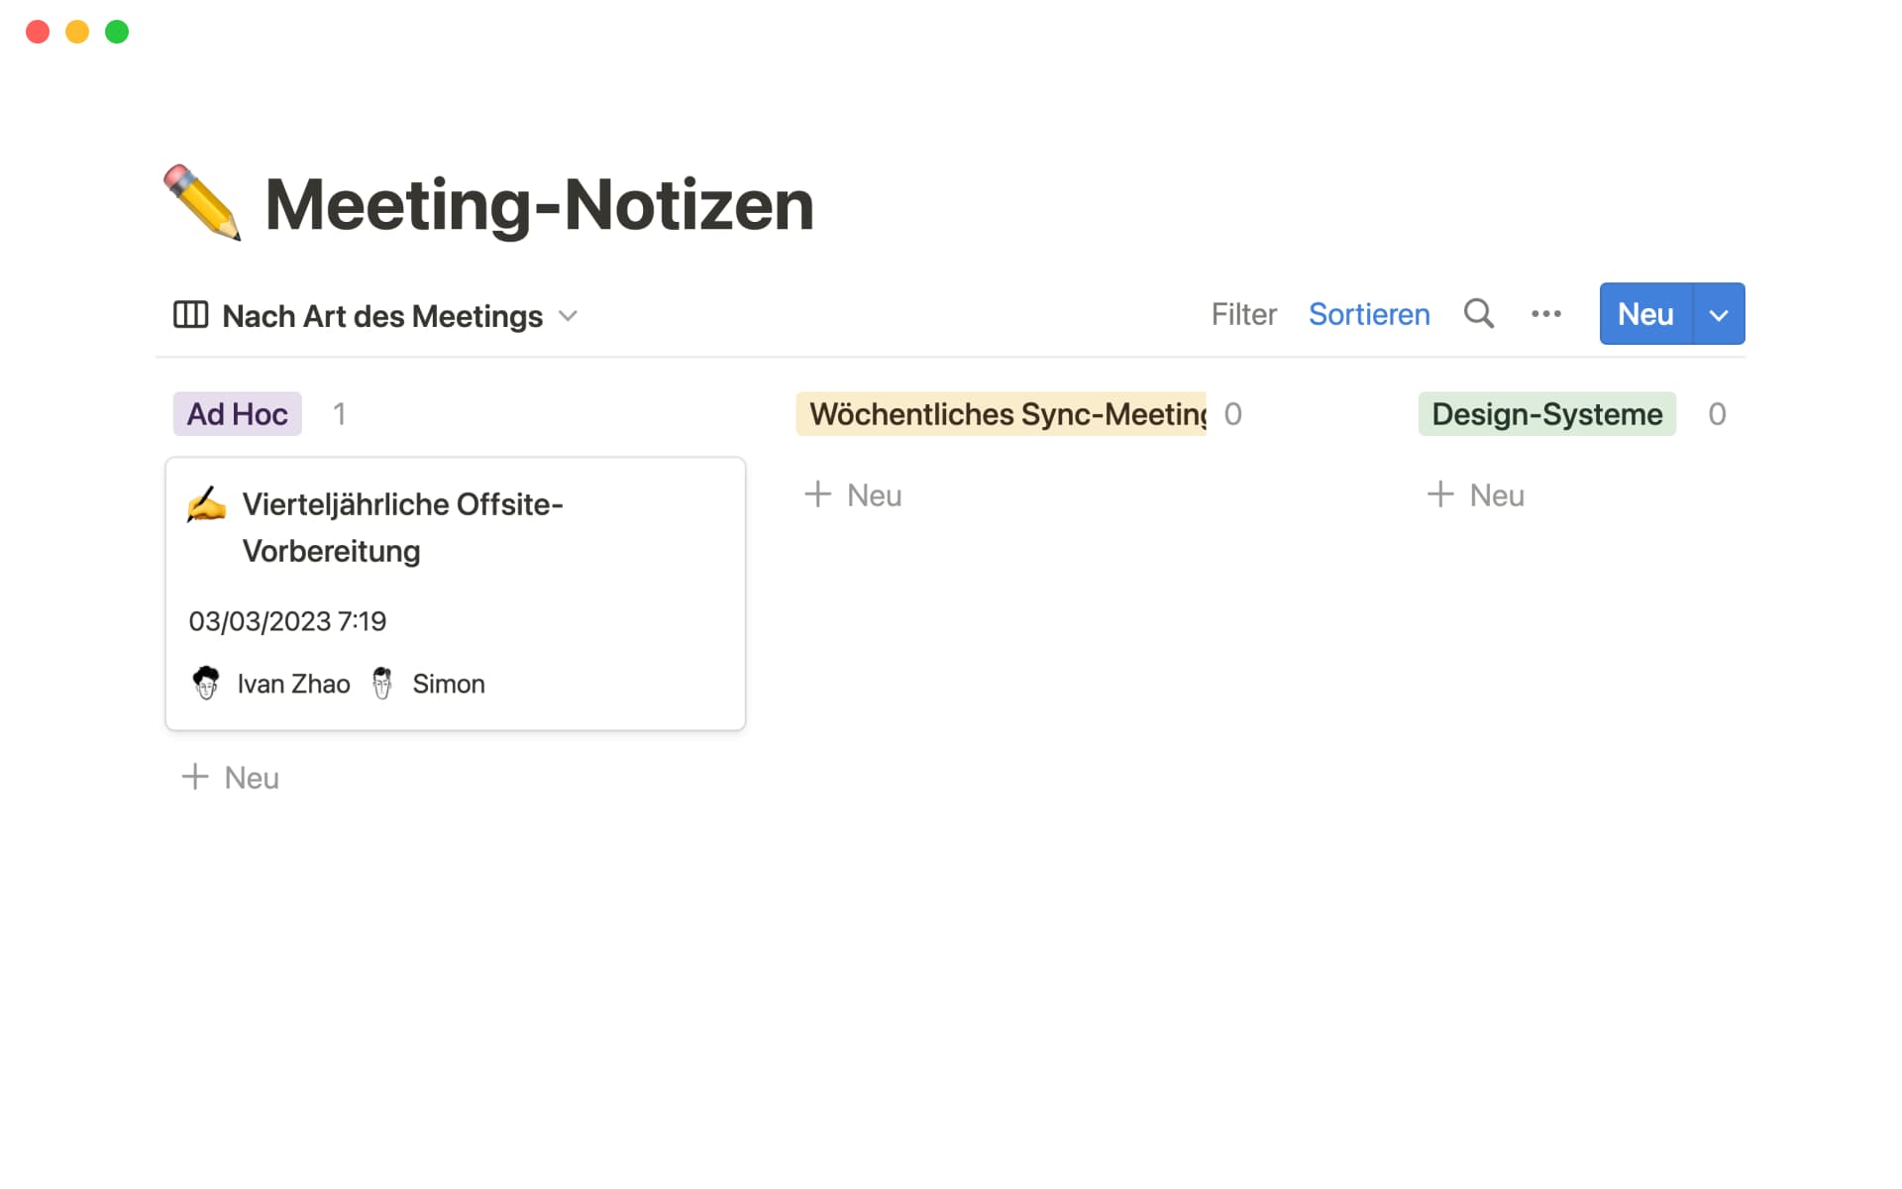Open the Neu button's dropdown arrow

click(x=1718, y=313)
